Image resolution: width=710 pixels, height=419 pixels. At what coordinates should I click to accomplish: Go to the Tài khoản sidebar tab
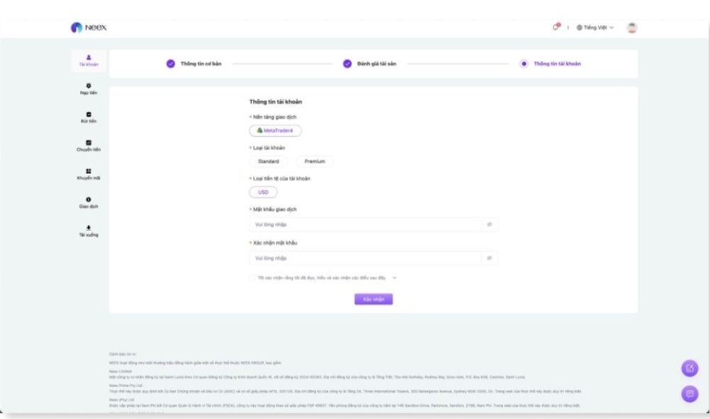coord(88,60)
